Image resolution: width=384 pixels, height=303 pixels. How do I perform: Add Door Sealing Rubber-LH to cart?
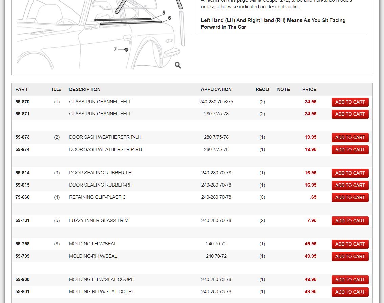(x=350, y=173)
